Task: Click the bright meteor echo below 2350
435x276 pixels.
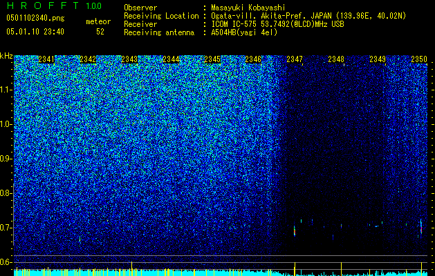Action: pos(421,227)
